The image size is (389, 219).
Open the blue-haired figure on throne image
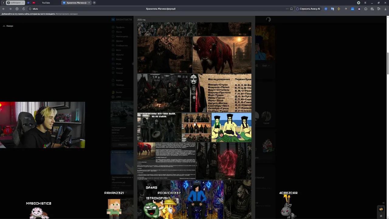point(197,199)
